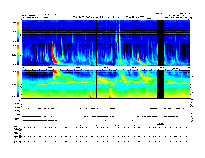The width and height of the screenshot is (205, 158).
Task: Click the 10 frequency label right of TNR panel
Action: point(192,92)
